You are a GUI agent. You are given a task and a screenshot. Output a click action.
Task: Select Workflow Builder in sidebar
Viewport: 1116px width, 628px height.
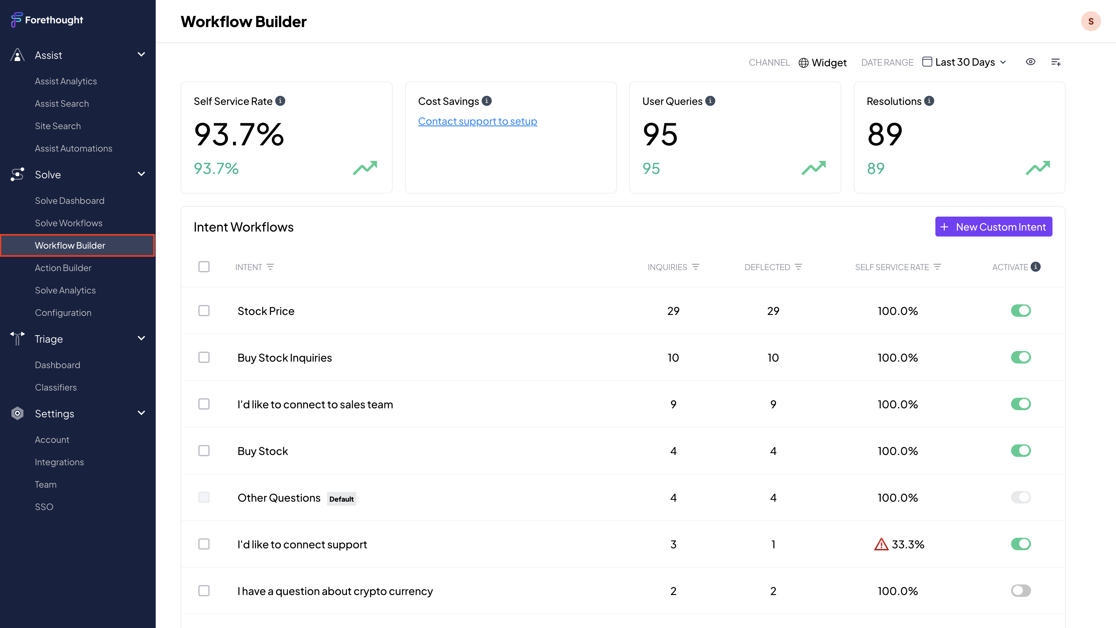[78, 246]
